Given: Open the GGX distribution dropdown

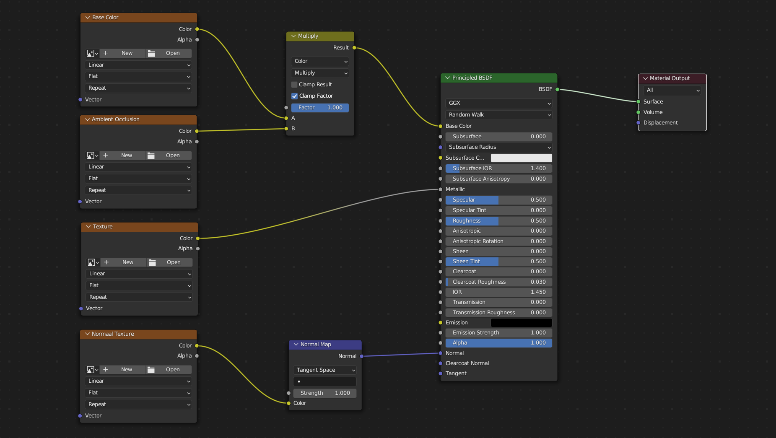Looking at the screenshot, I should [498, 103].
